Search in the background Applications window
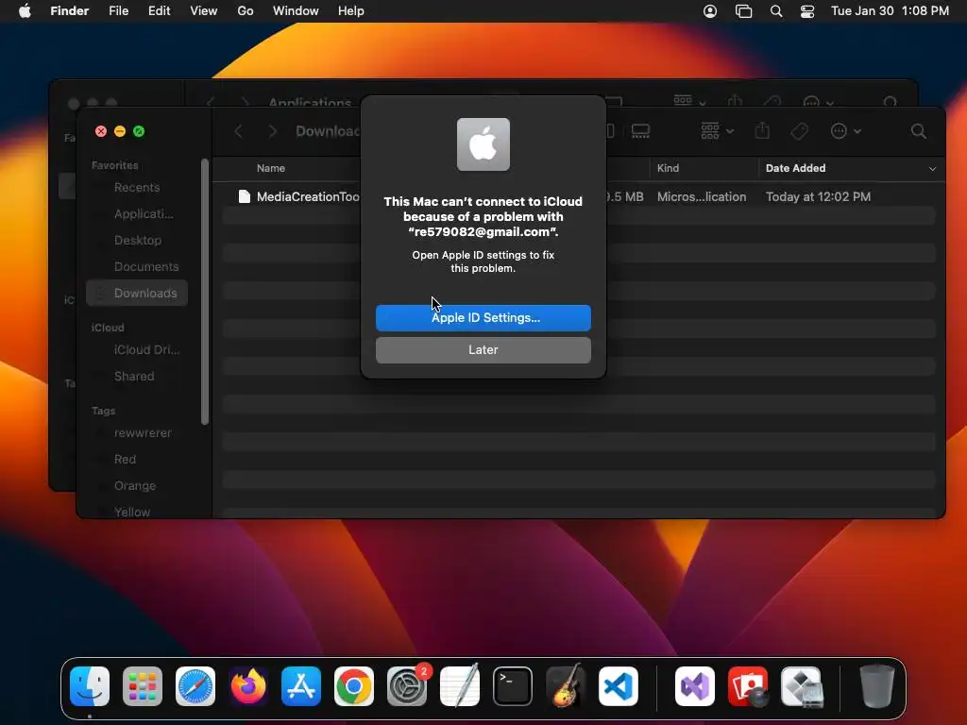The height and width of the screenshot is (725, 967). (890, 102)
